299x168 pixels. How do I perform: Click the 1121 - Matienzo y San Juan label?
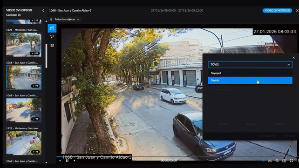point(22,128)
